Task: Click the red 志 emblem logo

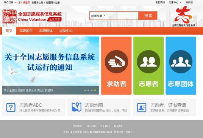Action: pos(183,15)
